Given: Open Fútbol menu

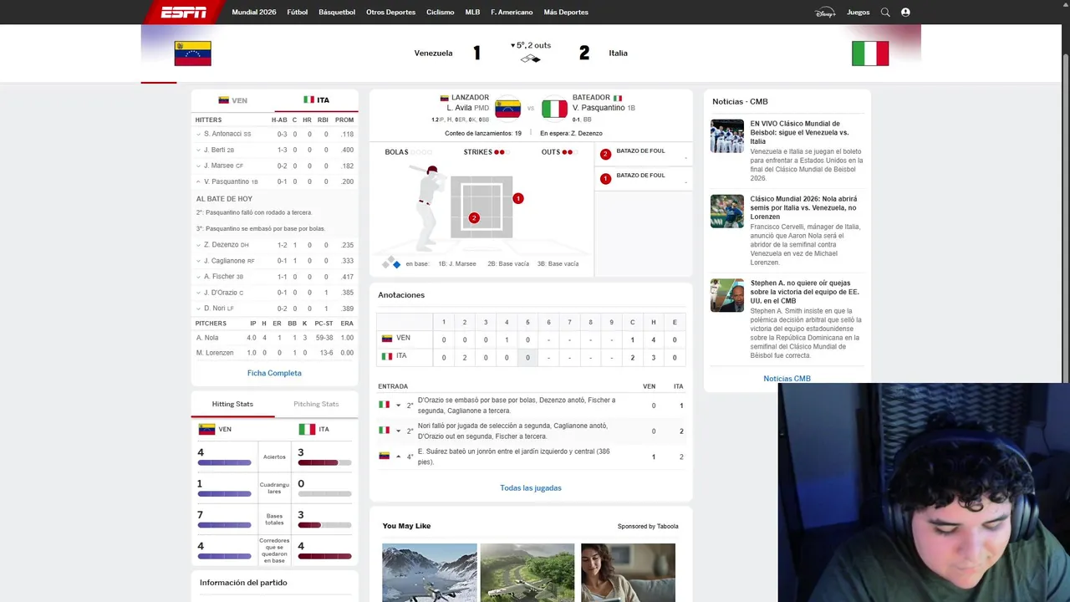Looking at the screenshot, I should (x=298, y=13).
